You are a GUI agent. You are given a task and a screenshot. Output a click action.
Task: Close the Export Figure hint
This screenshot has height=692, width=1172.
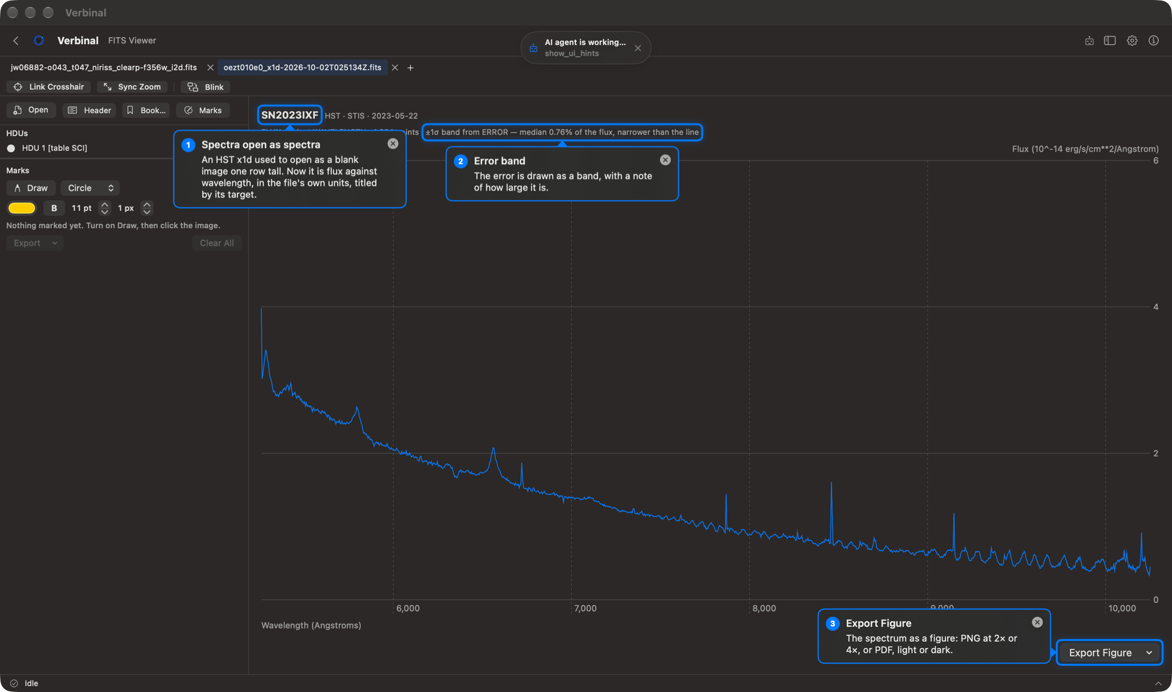click(x=1037, y=622)
